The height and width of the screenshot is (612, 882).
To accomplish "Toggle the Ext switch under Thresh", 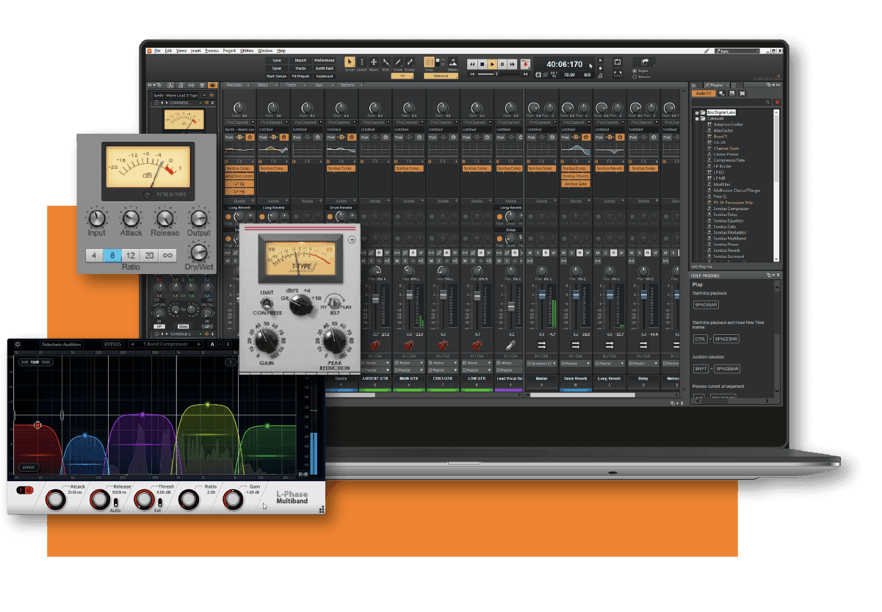I will [x=159, y=503].
